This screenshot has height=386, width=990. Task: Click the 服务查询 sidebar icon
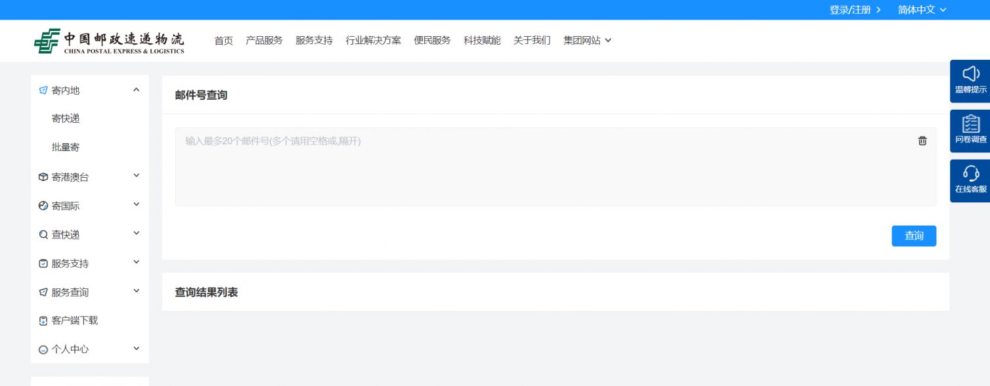coord(43,293)
